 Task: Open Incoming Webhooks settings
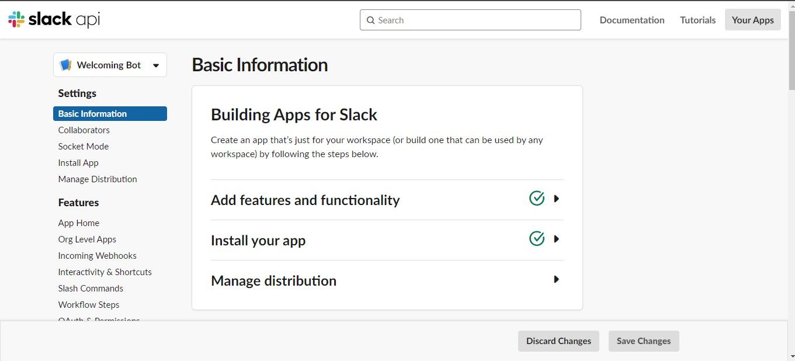click(x=97, y=255)
